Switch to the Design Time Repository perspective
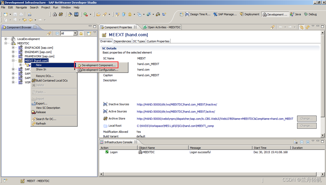Screen dimensions: 326x185 click(x=198, y=14)
